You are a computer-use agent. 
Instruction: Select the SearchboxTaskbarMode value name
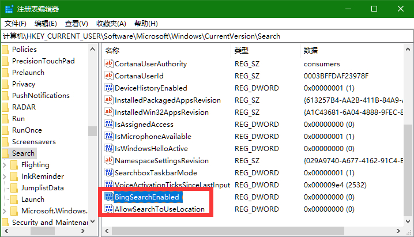(156, 173)
